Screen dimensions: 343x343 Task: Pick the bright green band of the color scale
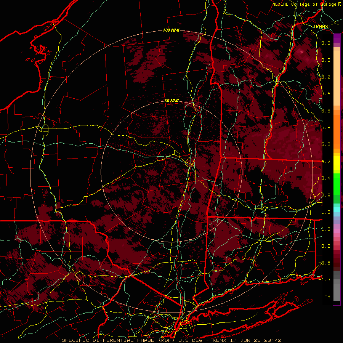pos(337,184)
